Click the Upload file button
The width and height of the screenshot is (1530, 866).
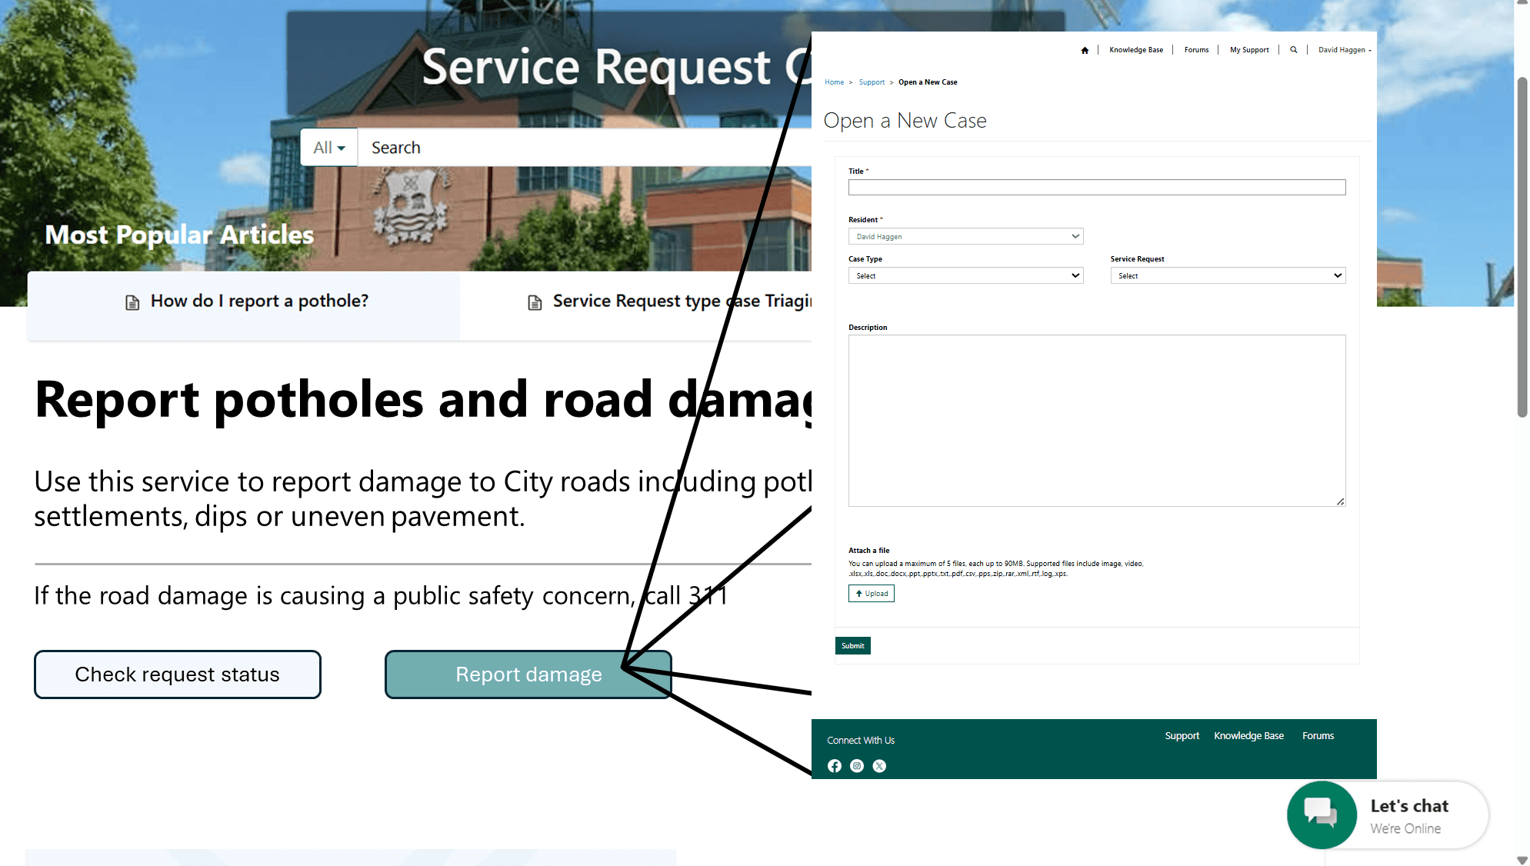872,594
